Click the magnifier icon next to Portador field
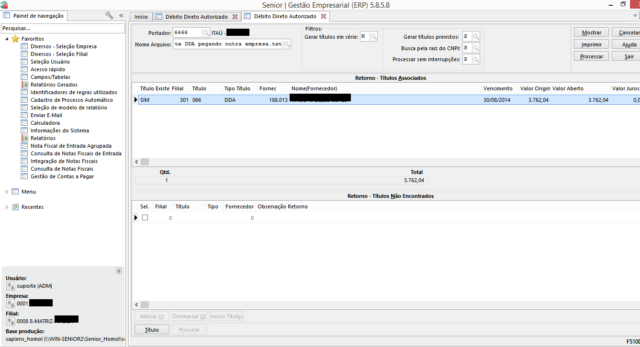This screenshot has width=640, height=347. (206, 33)
